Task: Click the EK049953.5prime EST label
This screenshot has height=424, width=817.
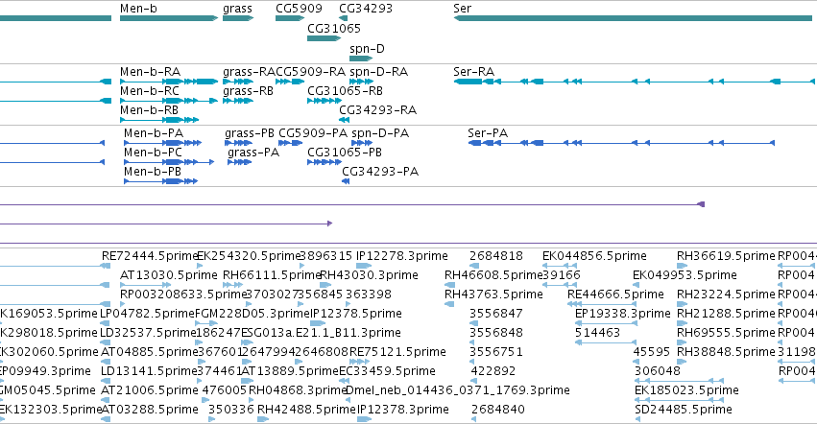Action: tap(685, 275)
